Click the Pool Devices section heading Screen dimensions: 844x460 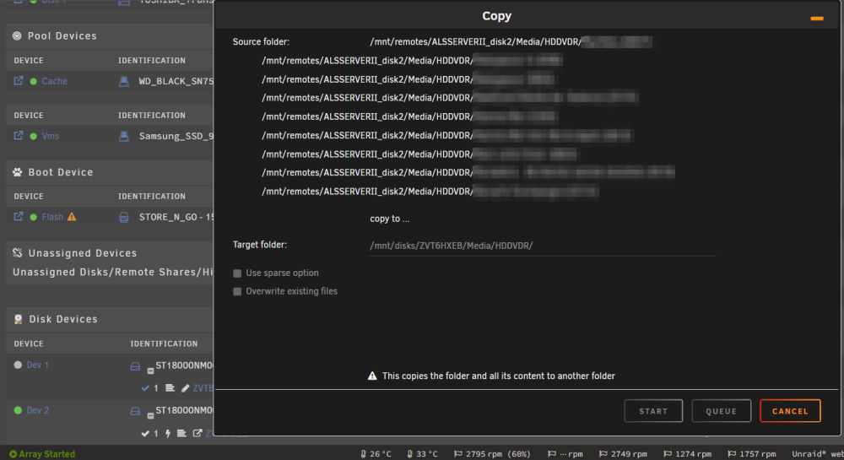pos(62,36)
